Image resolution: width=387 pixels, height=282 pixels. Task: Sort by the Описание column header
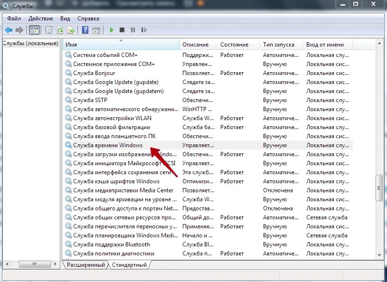click(198, 45)
